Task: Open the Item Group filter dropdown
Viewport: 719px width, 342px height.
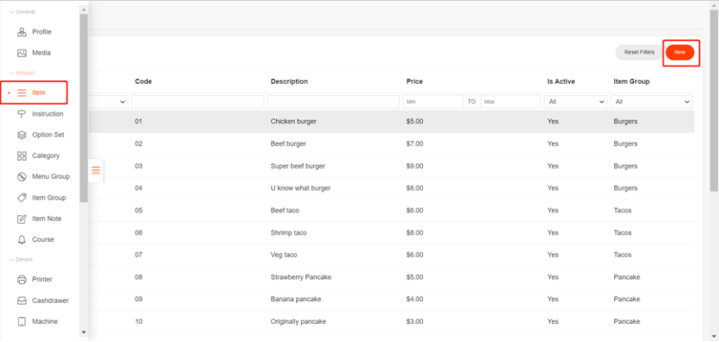Action: (x=652, y=102)
